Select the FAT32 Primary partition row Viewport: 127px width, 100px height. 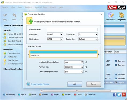coord(115,79)
